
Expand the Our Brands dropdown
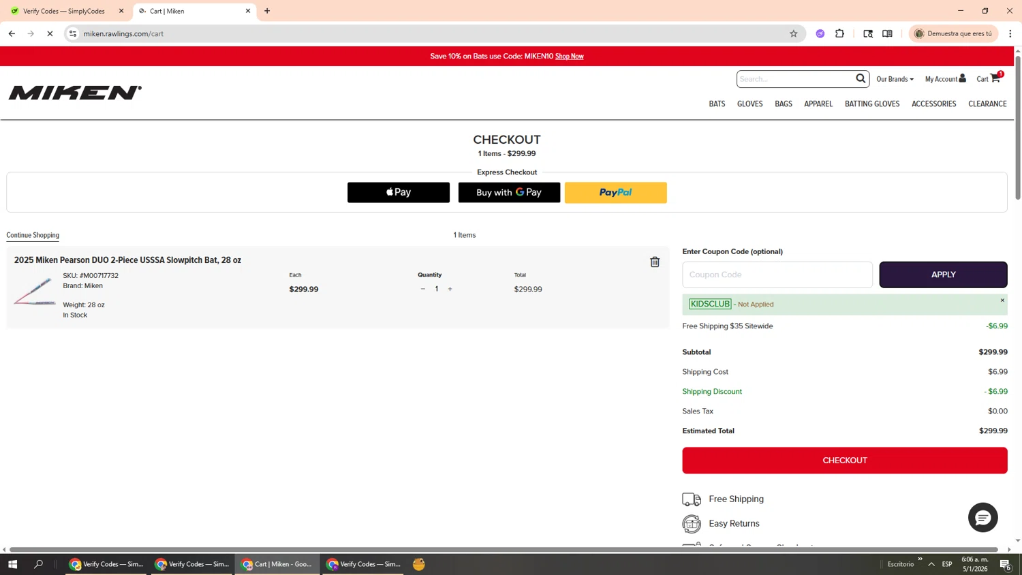[895, 79]
